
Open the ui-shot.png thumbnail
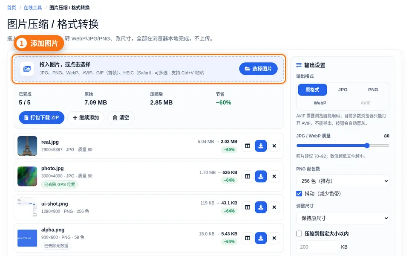[x=27, y=207]
